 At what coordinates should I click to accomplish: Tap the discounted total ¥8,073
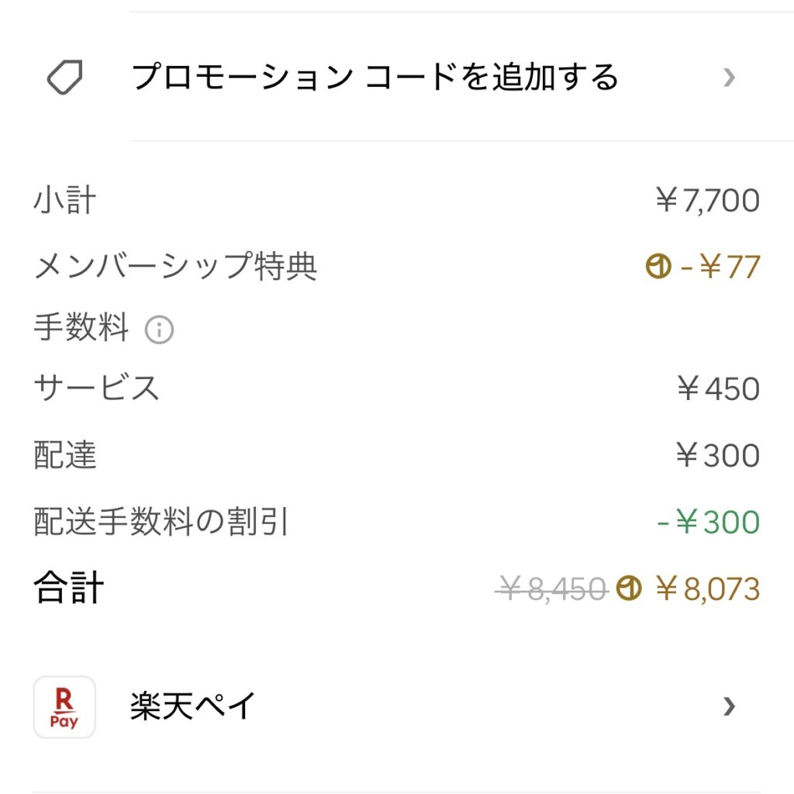pyautogui.click(x=707, y=589)
